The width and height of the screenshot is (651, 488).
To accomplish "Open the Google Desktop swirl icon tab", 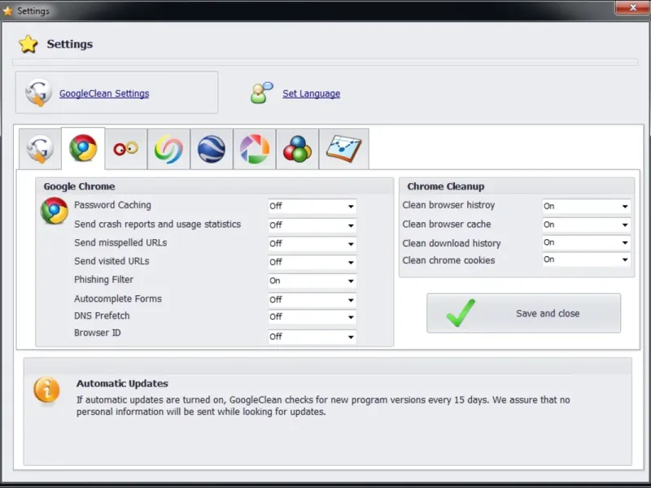I will (x=168, y=149).
